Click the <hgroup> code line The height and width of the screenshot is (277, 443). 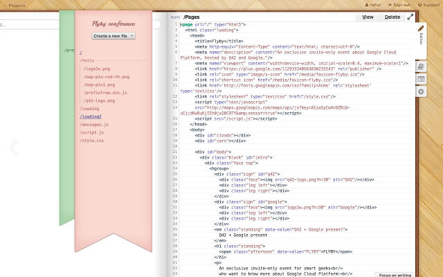[219, 168]
